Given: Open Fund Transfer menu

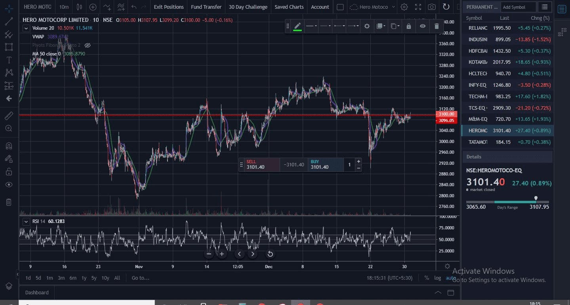Looking at the screenshot, I should pos(206,7).
